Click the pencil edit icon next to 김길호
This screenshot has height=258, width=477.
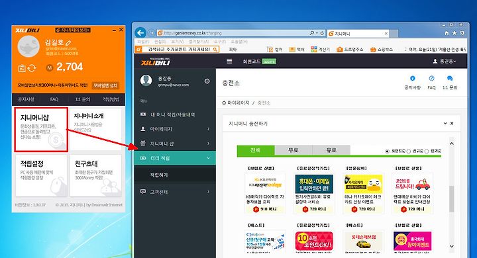68,42
